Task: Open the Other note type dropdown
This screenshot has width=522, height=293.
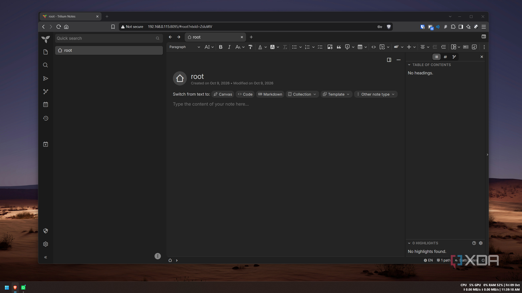Action: [376, 94]
